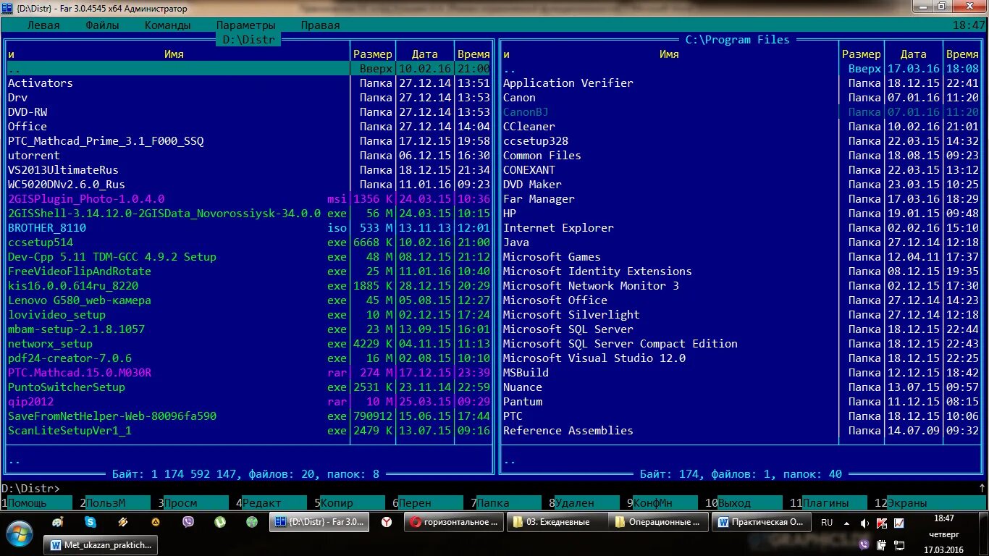Select Internet Explorer folder
The height and width of the screenshot is (556, 989).
coord(558,228)
